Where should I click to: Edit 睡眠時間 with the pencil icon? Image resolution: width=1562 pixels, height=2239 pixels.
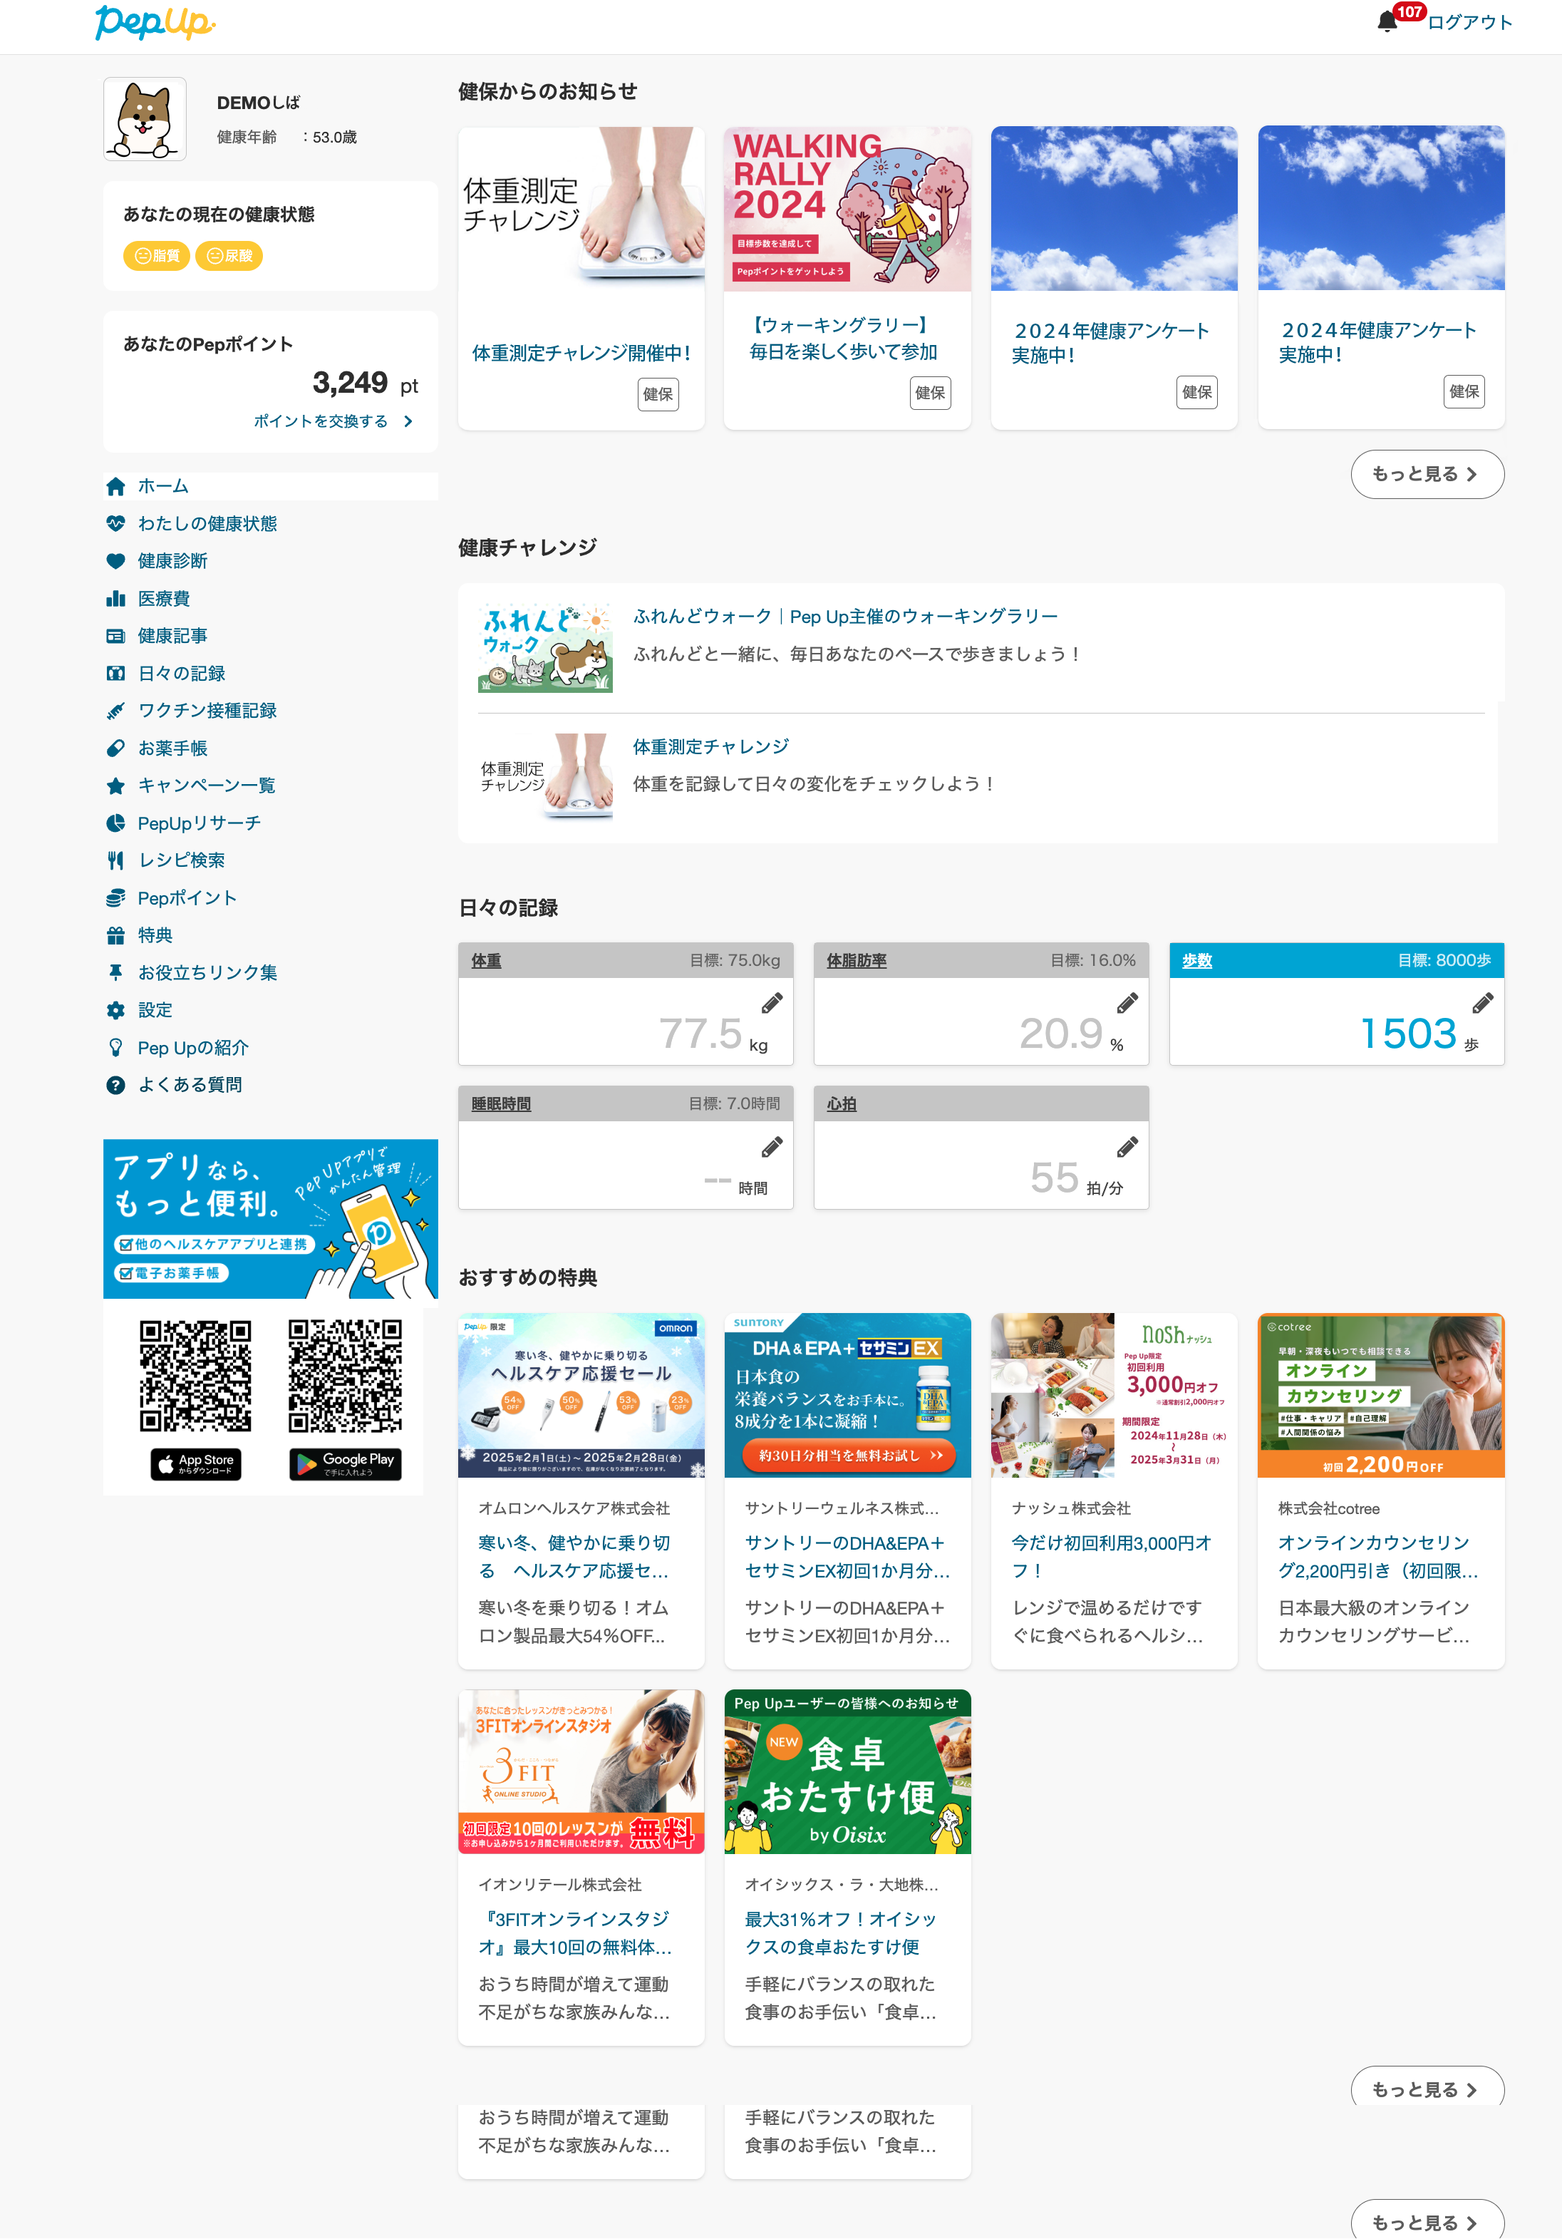click(x=772, y=1147)
